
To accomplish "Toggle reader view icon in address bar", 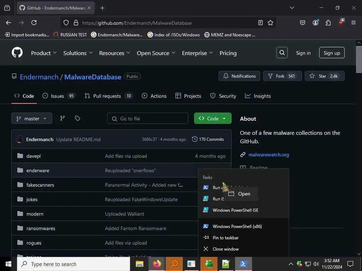I will pyautogui.click(x=261, y=23).
